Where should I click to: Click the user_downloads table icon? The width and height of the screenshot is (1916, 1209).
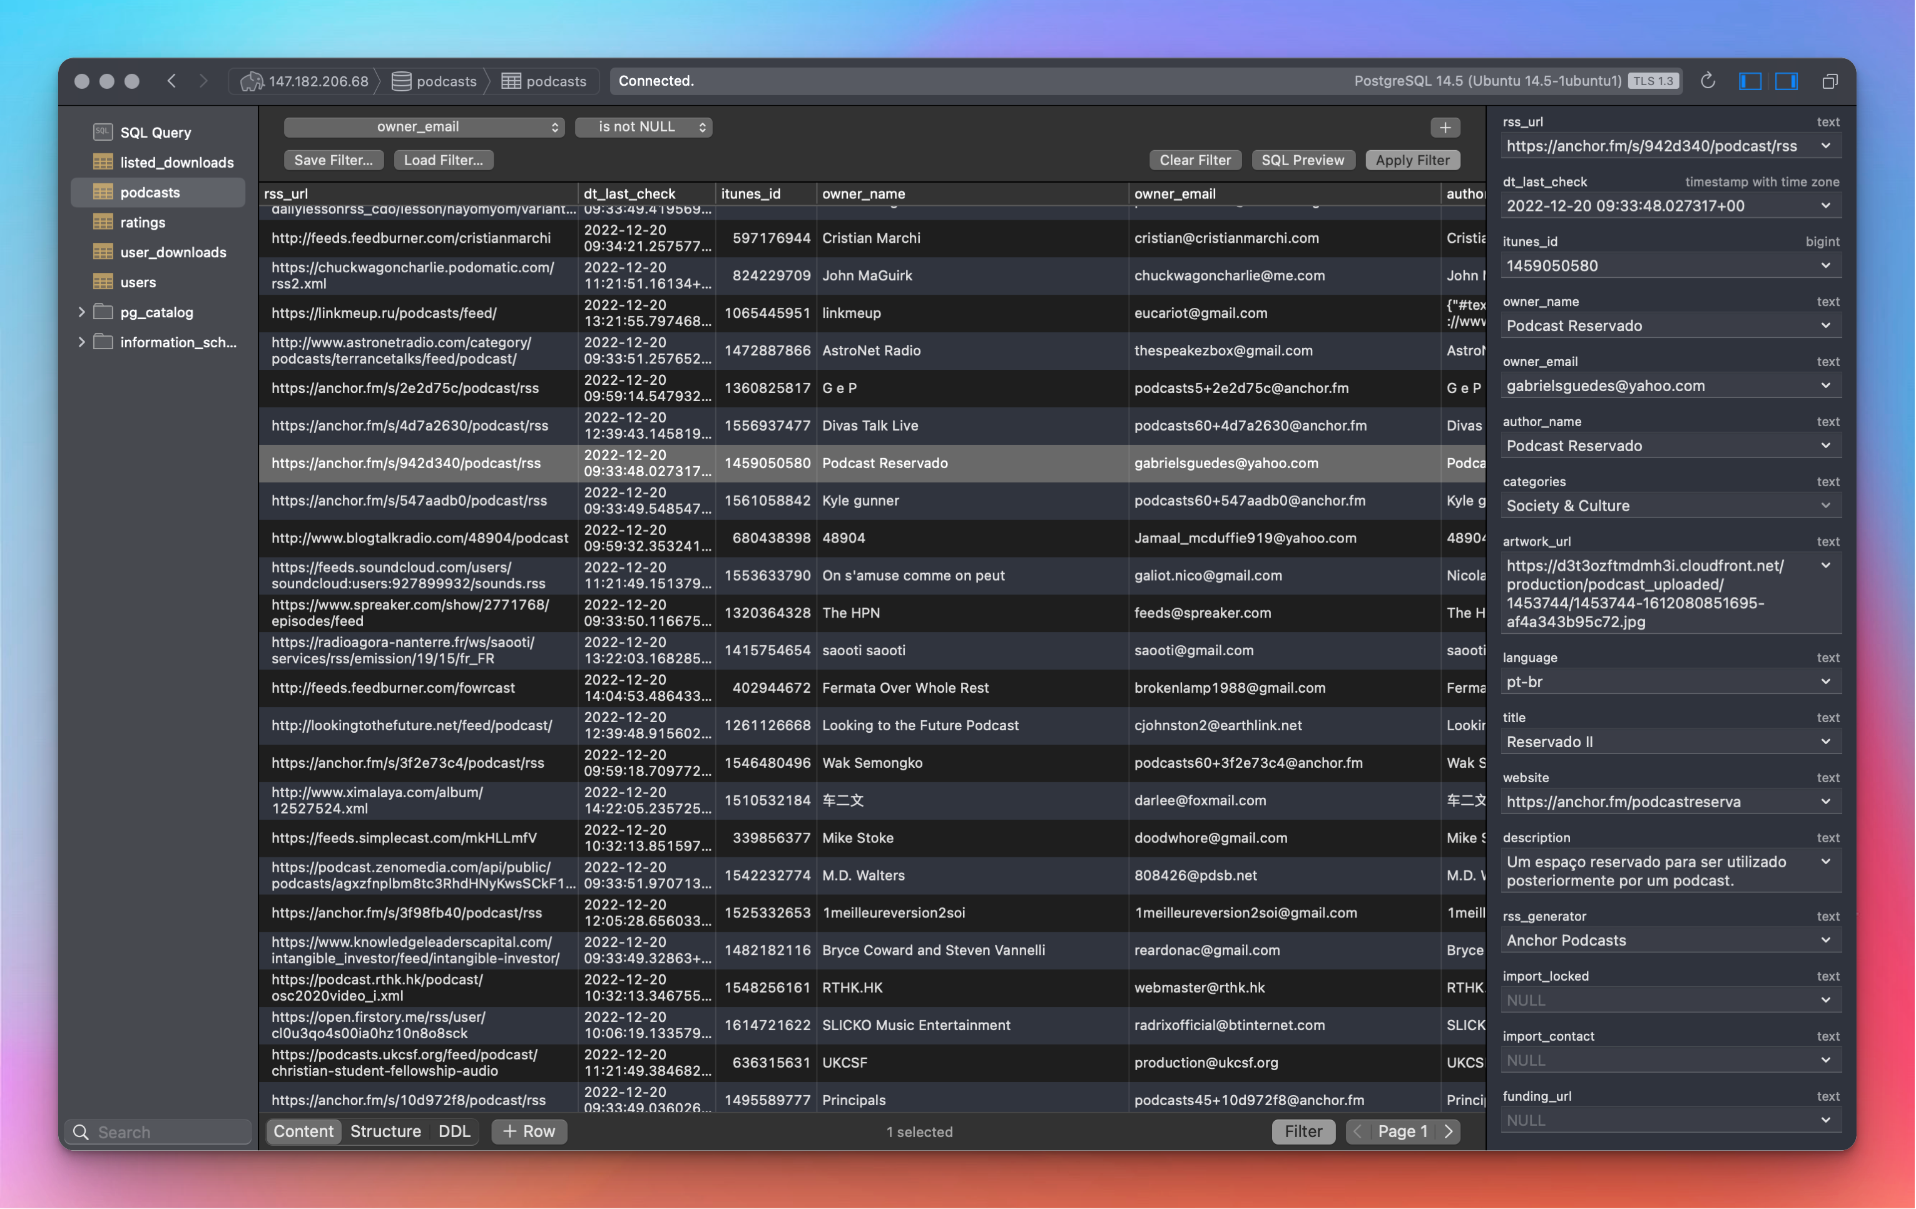tap(103, 252)
